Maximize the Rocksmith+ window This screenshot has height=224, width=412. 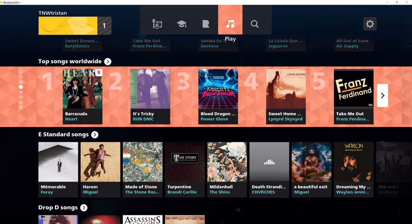click(x=397, y=2)
